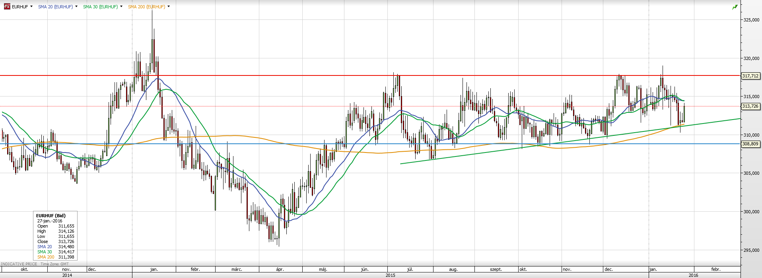Click the 2014 year label on time axis

67,275
